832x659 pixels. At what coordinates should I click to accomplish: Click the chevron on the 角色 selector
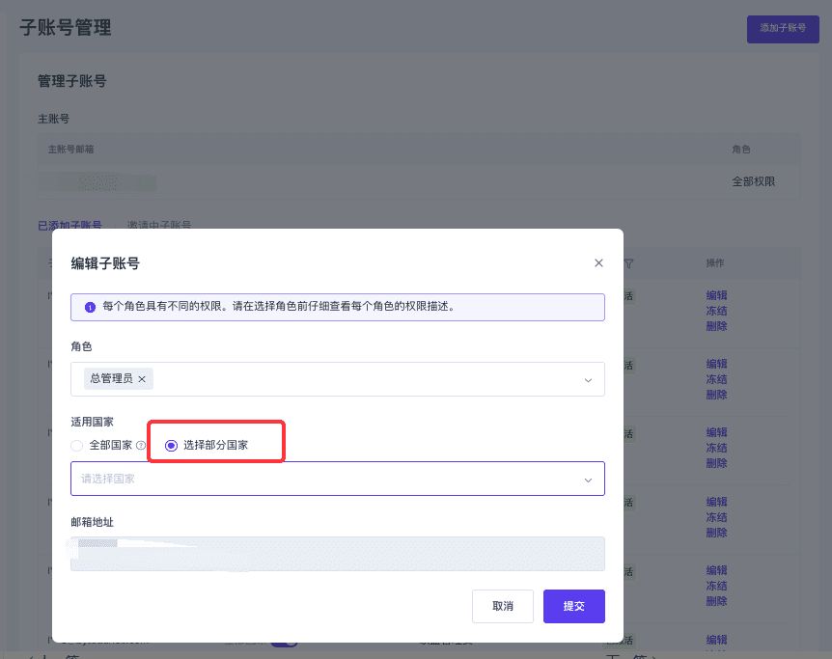tap(588, 379)
